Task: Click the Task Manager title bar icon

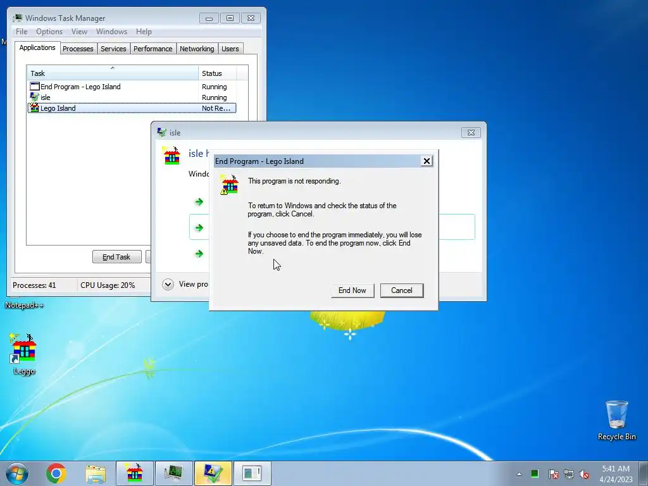Action: click(x=17, y=18)
